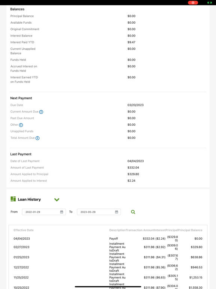Click the Amount Applied to Interest value $2.24
Screen dimensions: 216x289
[x=131, y=181]
